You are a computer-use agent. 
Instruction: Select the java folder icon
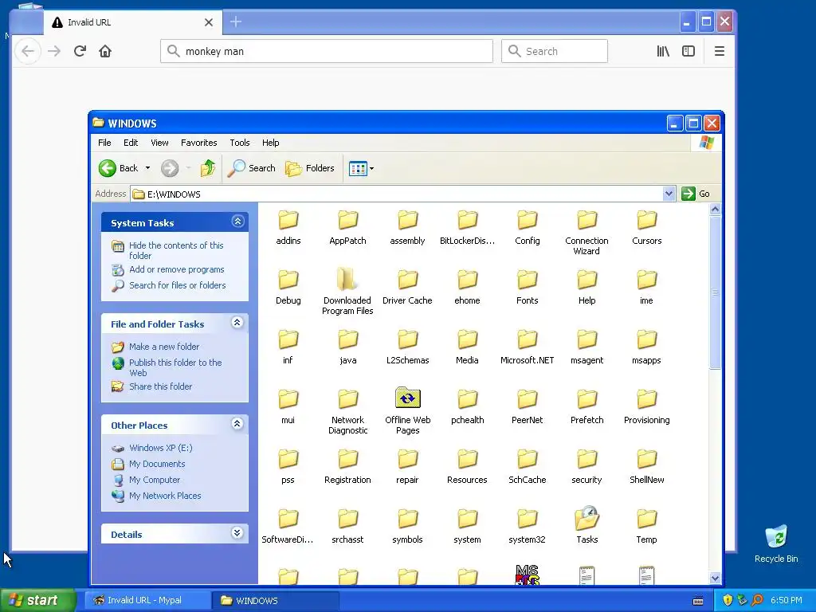click(347, 339)
